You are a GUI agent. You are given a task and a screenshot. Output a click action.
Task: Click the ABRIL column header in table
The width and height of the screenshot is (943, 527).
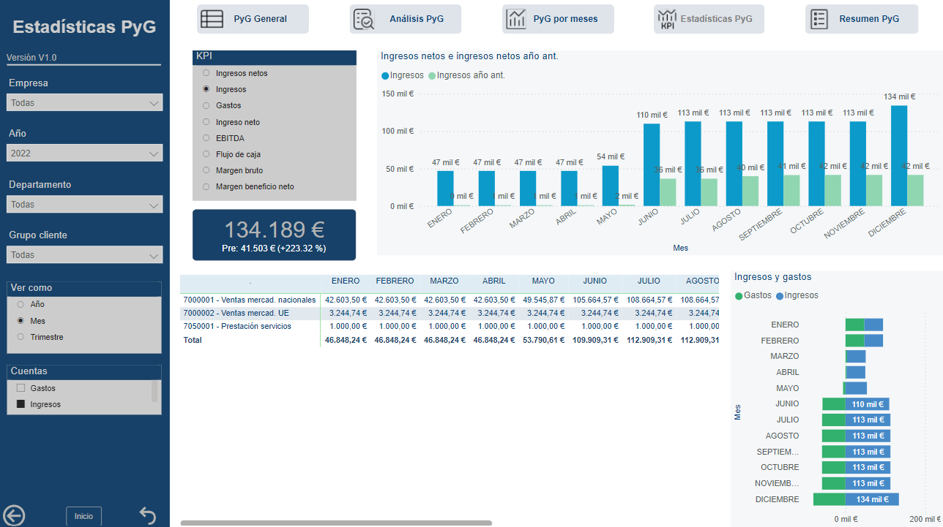click(494, 281)
